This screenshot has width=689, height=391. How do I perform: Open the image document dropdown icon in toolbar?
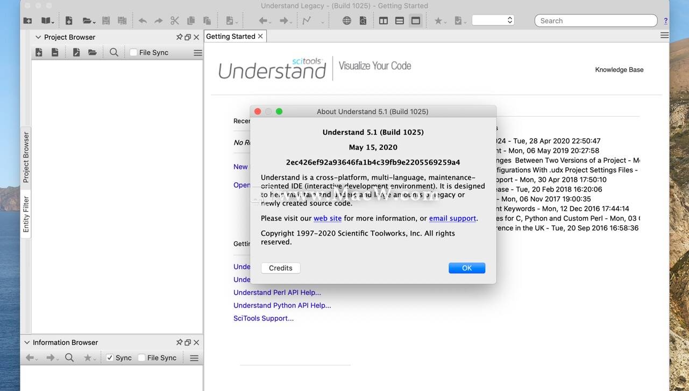click(x=231, y=20)
